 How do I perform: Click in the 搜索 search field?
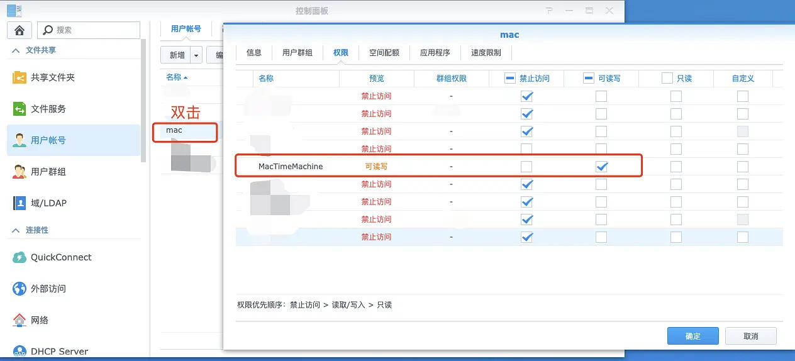(x=89, y=30)
